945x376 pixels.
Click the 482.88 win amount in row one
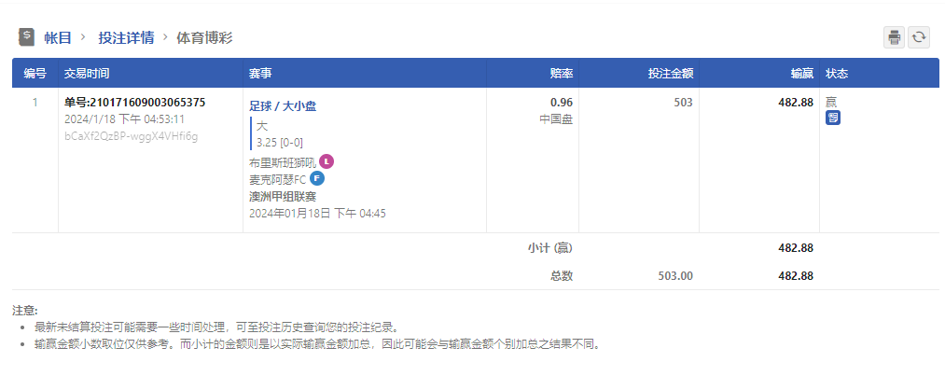(x=796, y=103)
